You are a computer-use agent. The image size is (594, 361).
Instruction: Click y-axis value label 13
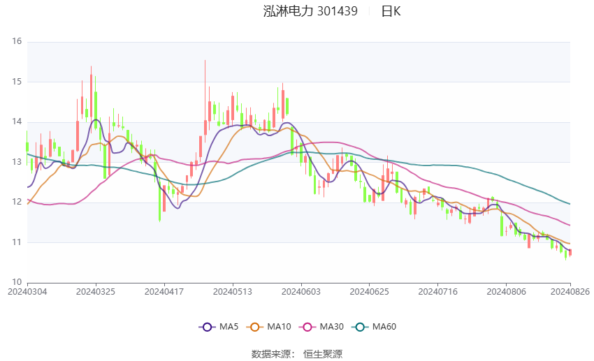(x=17, y=162)
